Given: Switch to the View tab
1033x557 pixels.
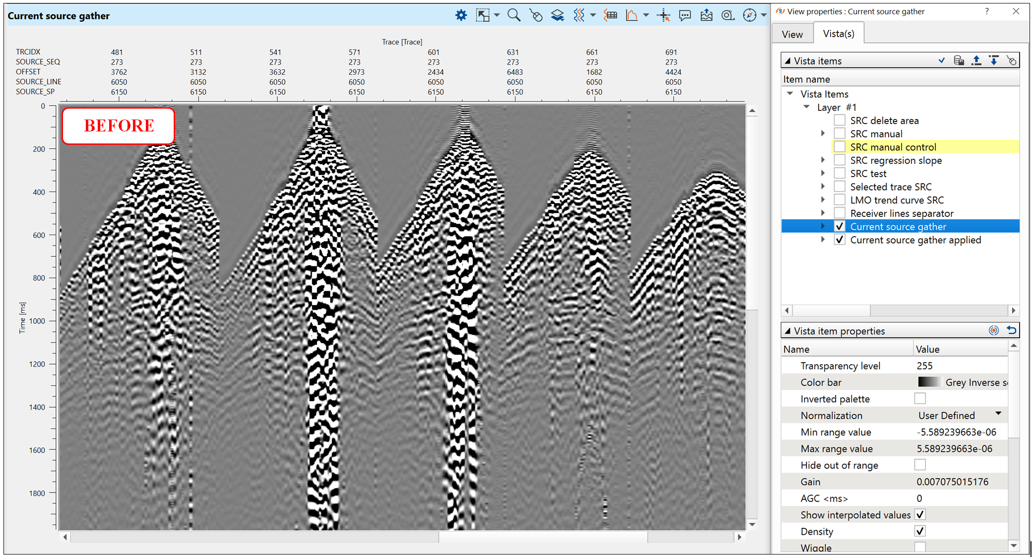Looking at the screenshot, I should click(x=792, y=34).
